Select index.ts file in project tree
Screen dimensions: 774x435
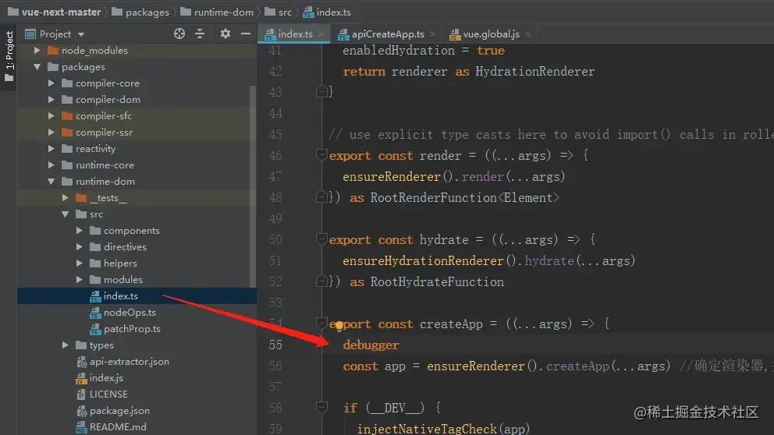(x=137, y=296)
